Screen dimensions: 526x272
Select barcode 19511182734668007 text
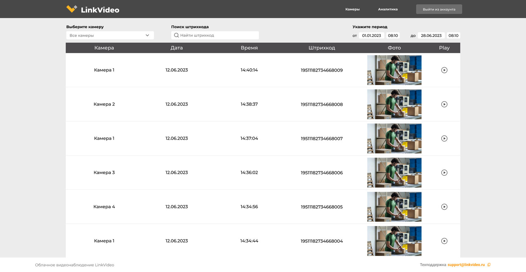coord(322,138)
